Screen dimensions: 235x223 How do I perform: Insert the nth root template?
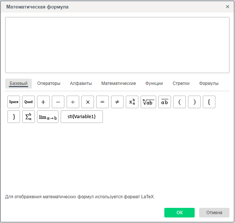[148, 102]
